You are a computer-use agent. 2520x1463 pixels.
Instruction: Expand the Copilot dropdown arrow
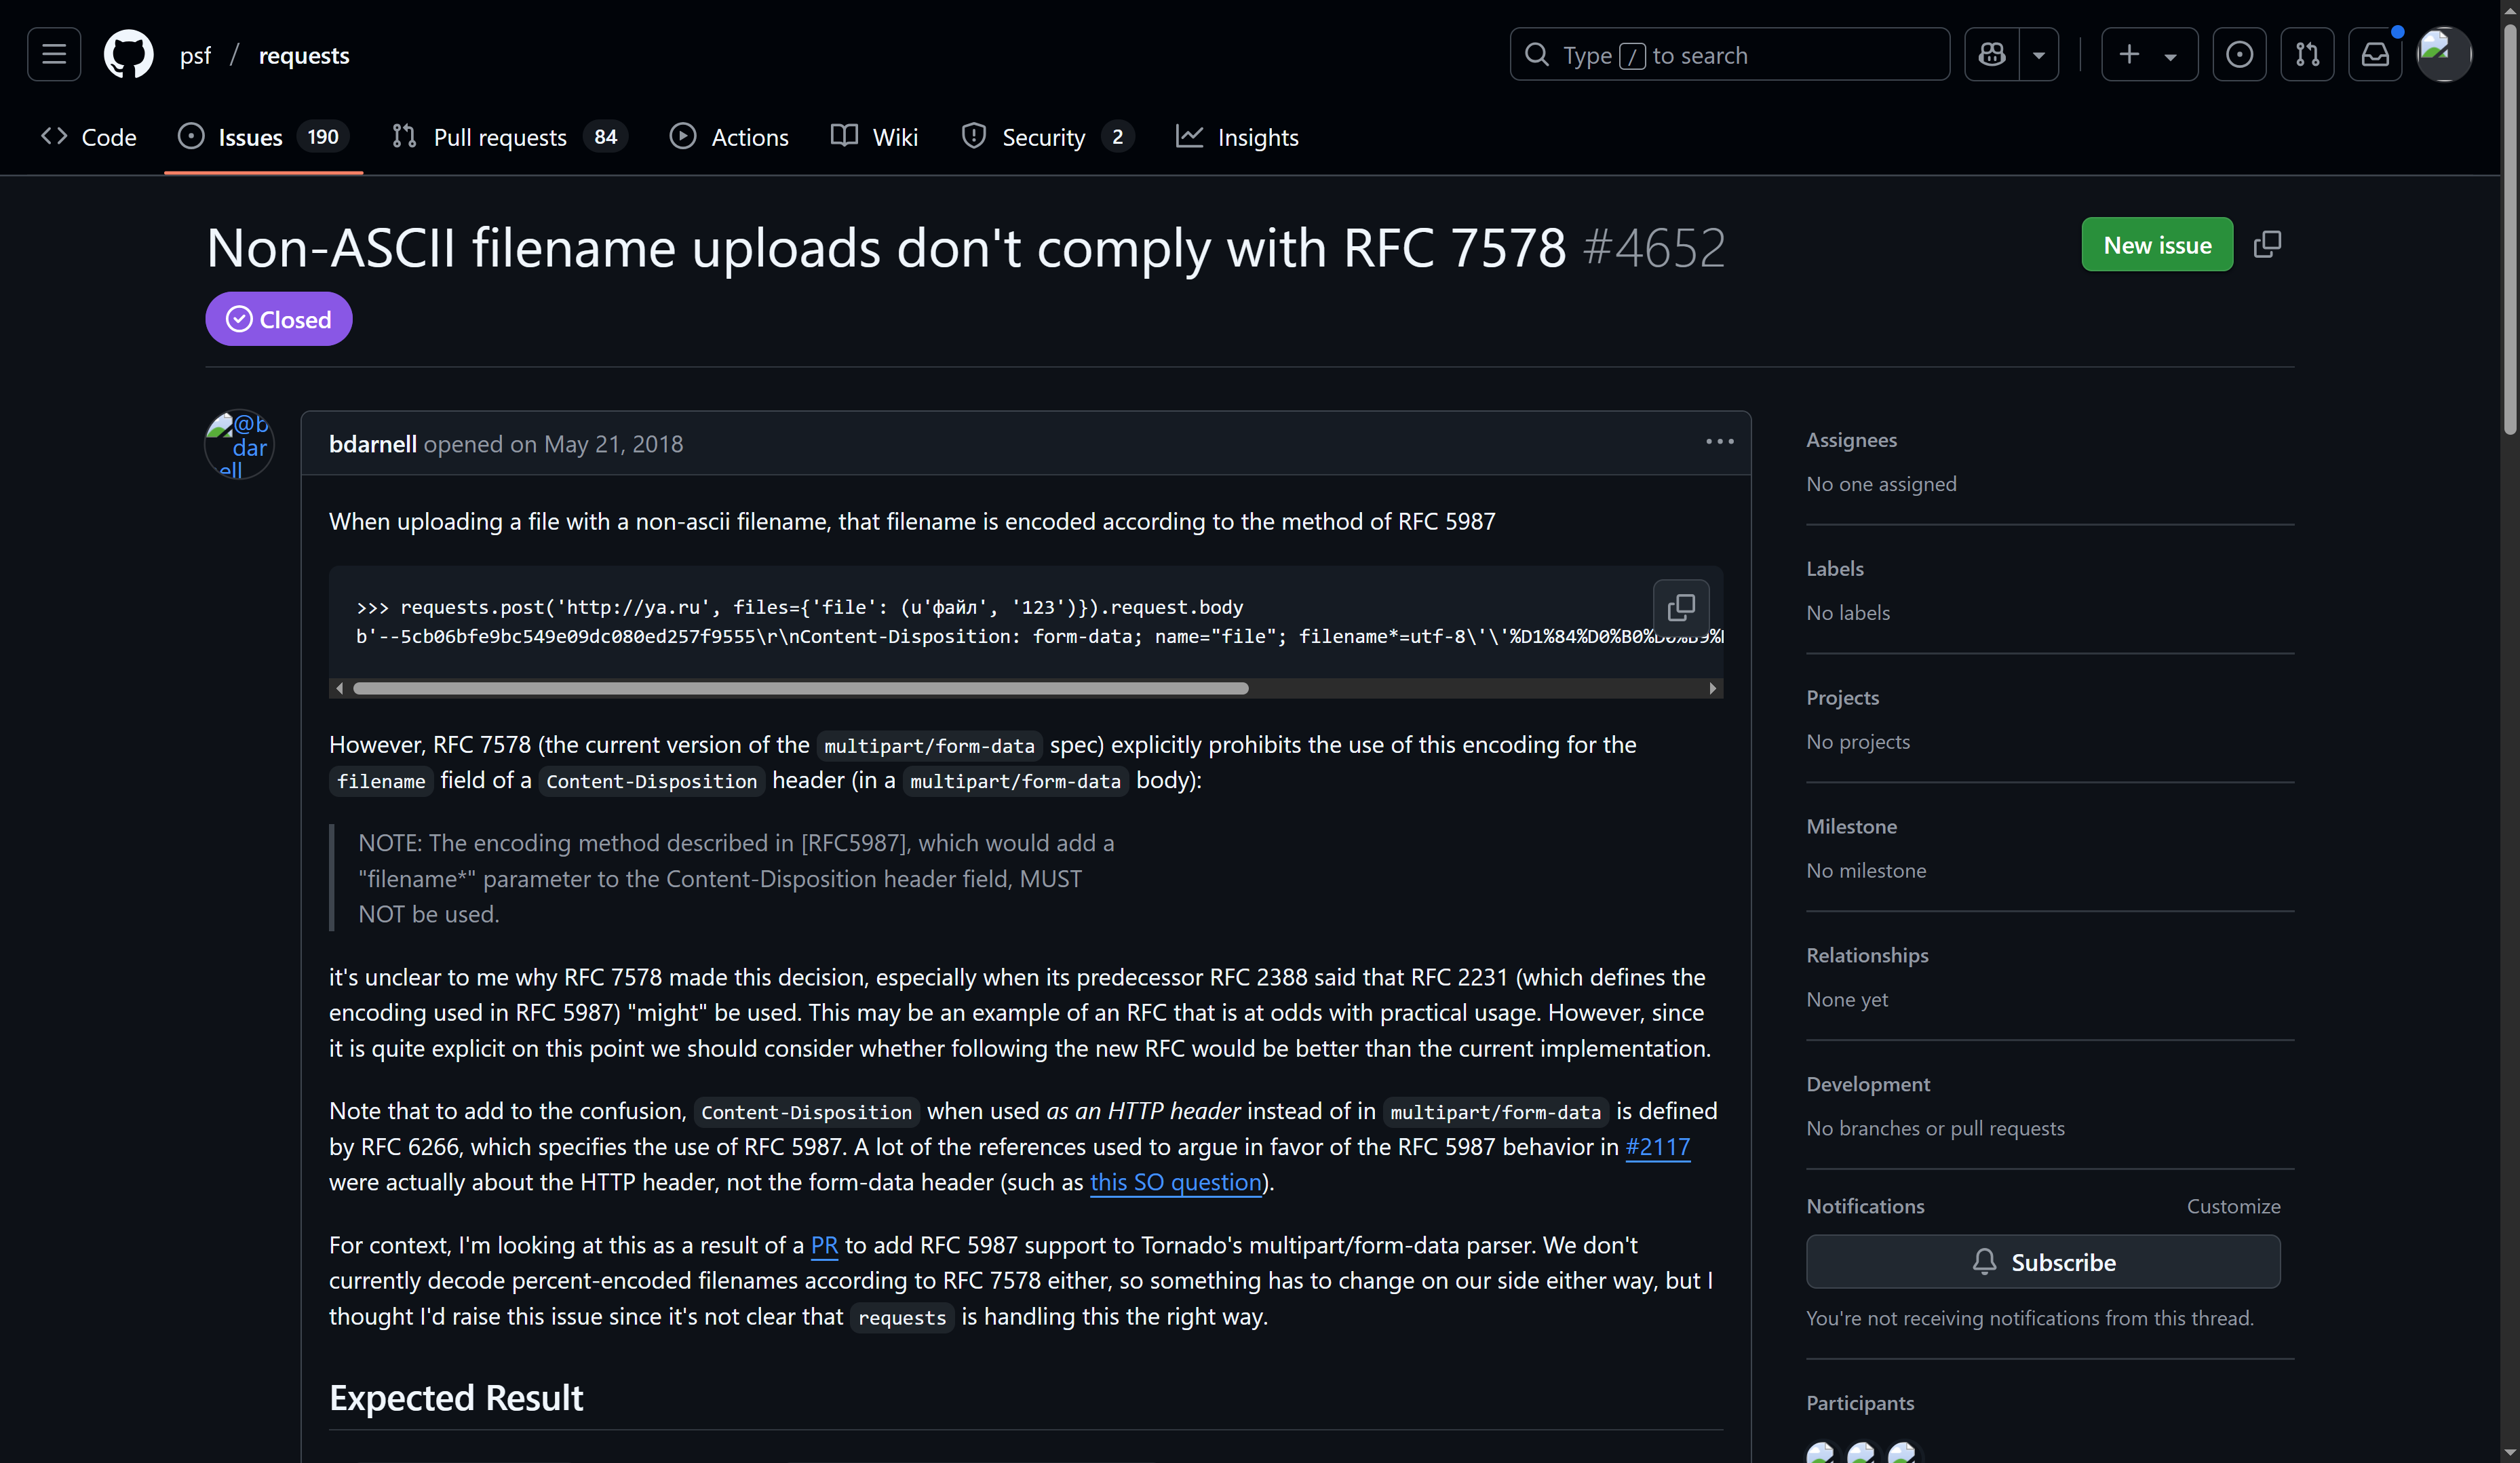[2039, 55]
